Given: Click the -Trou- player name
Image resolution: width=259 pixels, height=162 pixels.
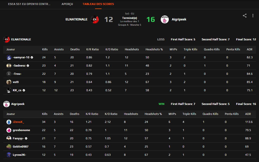Looking at the screenshot, I should tap(17, 74).
